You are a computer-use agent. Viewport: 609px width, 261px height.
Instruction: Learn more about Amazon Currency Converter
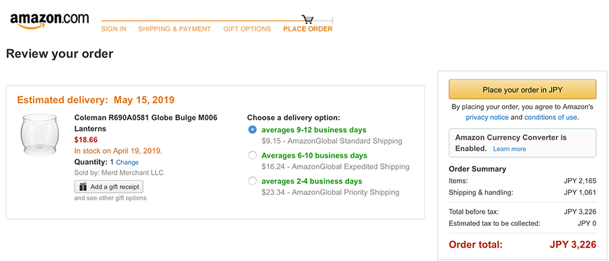pos(510,149)
